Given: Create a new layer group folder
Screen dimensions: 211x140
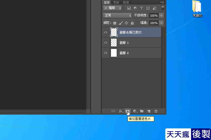Looking at the screenshot, I should click(142, 111).
